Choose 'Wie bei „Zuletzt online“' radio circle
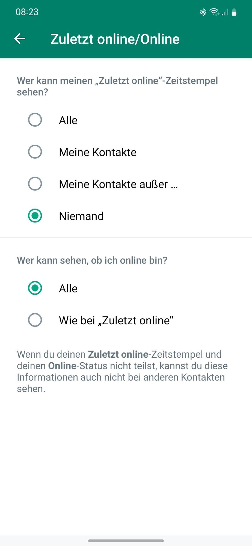Image resolution: width=252 pixels, height=546 pixels. (x=35, y=320)
